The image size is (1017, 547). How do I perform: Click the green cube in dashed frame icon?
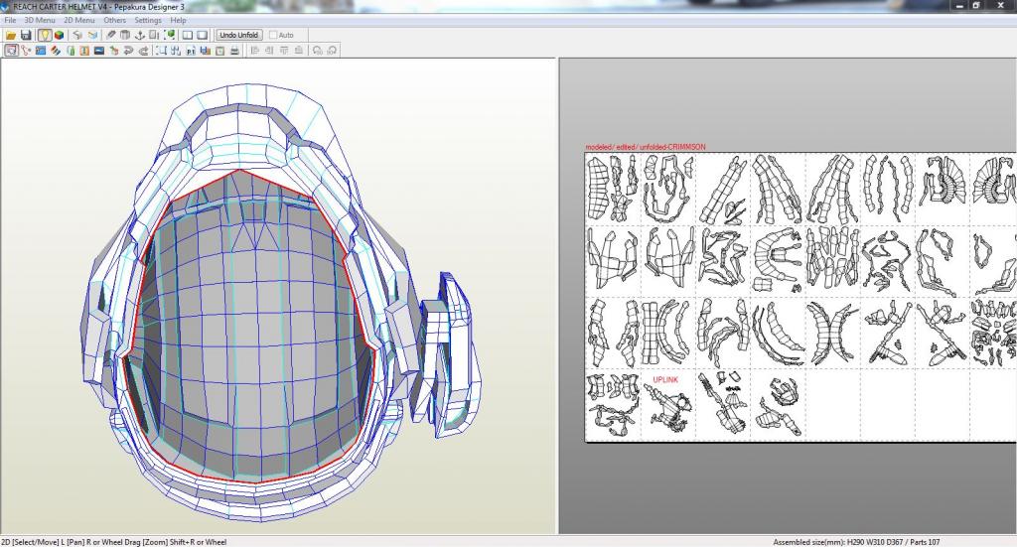[x=169, y=35]
